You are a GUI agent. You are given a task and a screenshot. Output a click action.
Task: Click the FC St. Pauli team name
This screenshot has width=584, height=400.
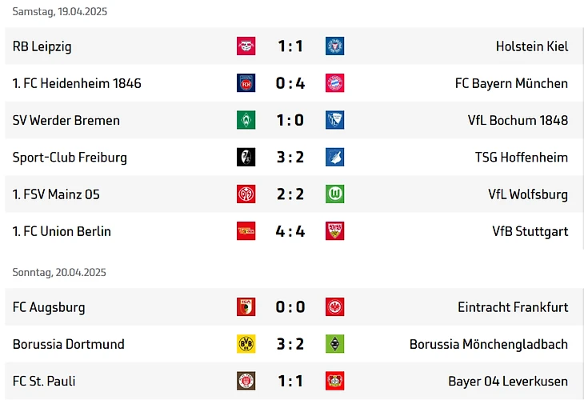tap(44, 381)
